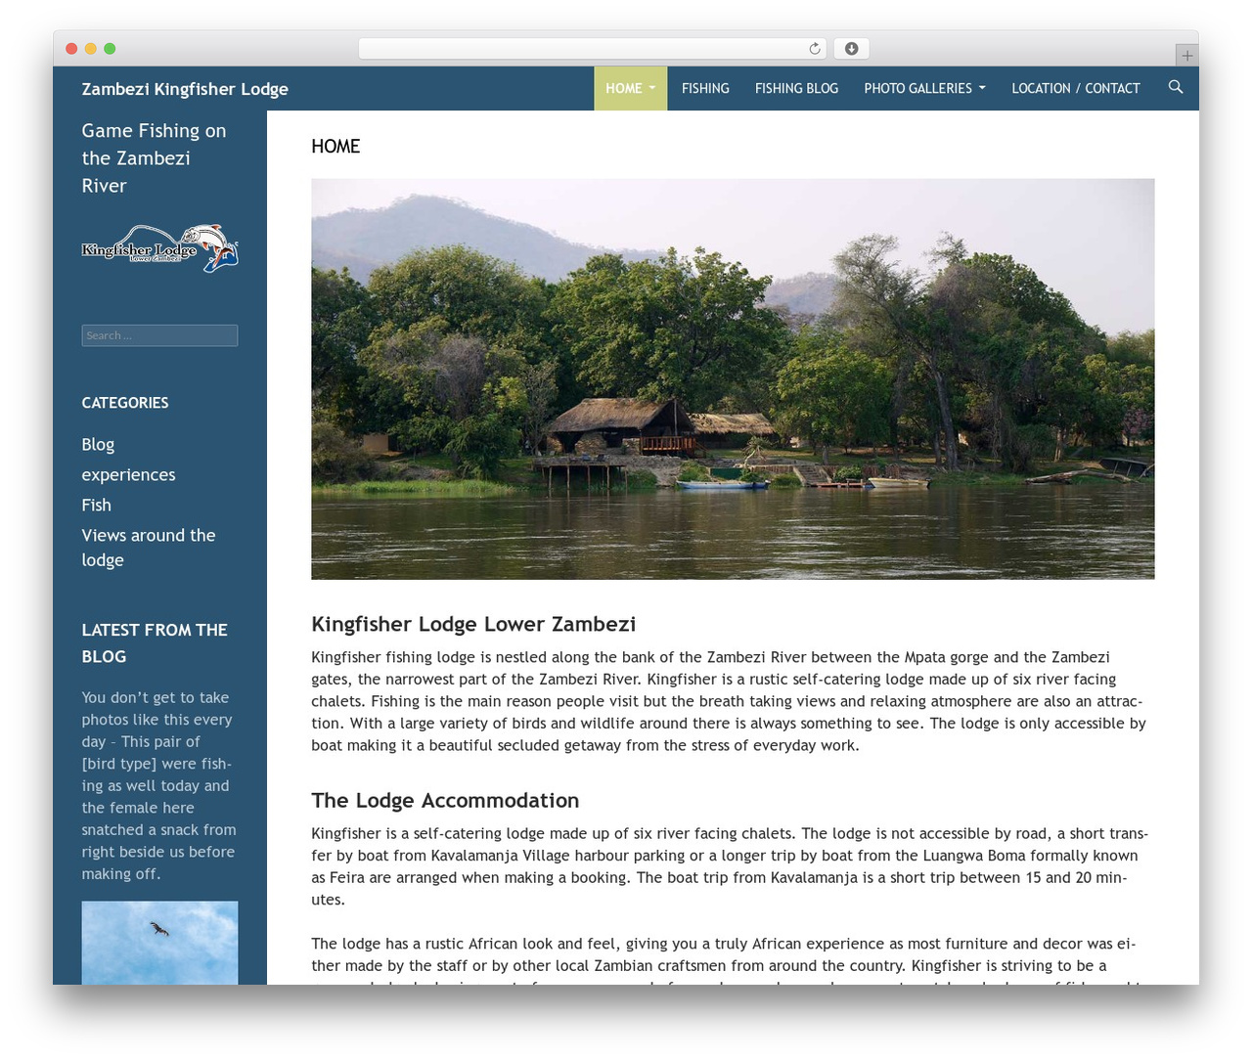Click the Kingfisher Lodge Lower Zambezi heading
The image size is (1252, 1060).
pos(473,624)
